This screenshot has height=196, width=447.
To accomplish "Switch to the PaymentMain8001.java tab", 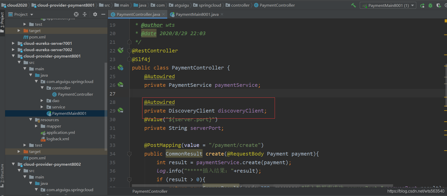I will point(197,15).
